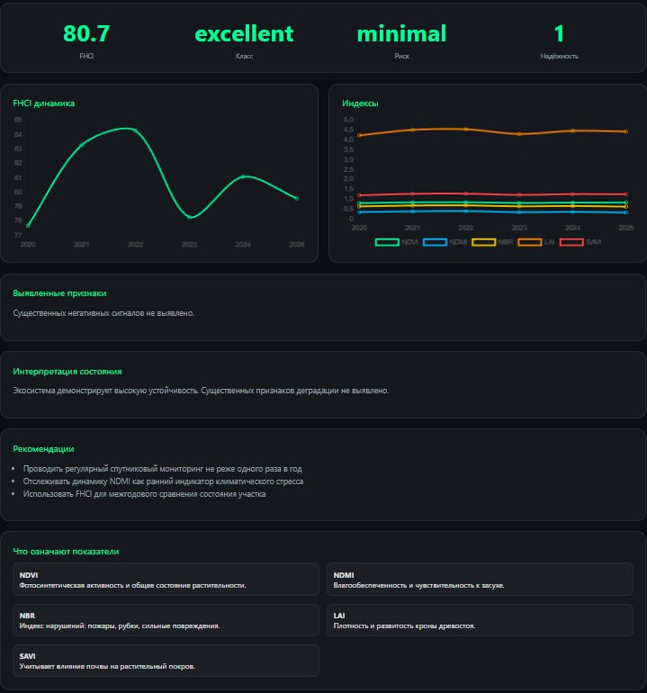This screenshot has width=647, height=693.
Task: Click the 2020 data point on FHCI chart
Action: [x=29, y=225]
